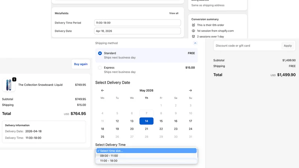The height and width of the screenshot is (168, 299).
Task: Pick May 22 in calendar
Action: click(x=161, y=129)
